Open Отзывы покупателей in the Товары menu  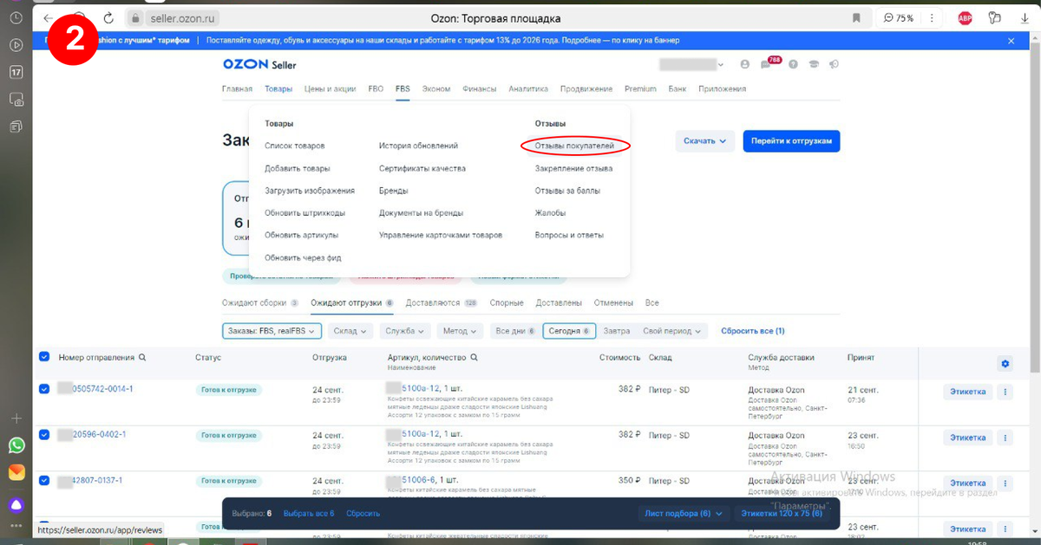pyautogui.click(x=574, y=146)
